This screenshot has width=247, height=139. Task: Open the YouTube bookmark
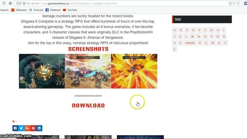70,10
